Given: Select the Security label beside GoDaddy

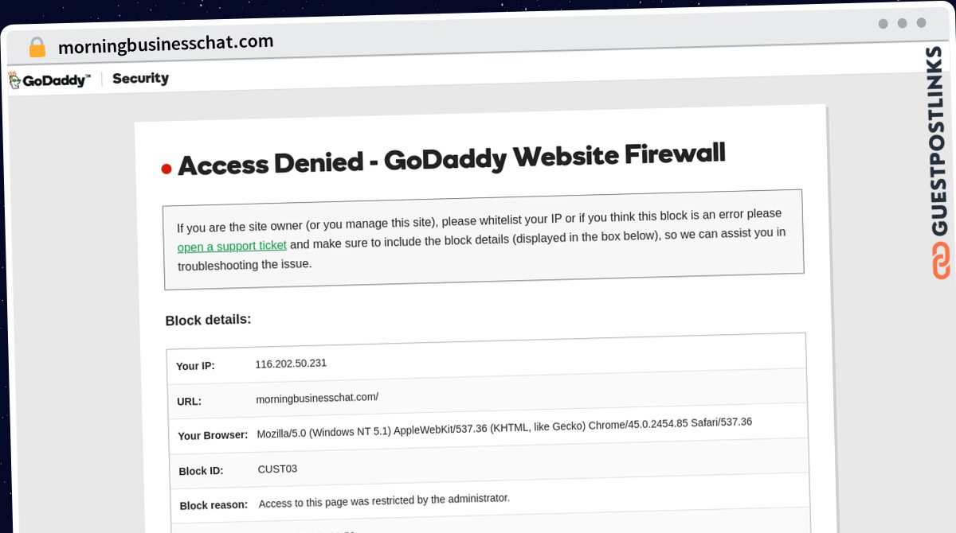Looking at the screenshot, I should (x=140, y=78).
